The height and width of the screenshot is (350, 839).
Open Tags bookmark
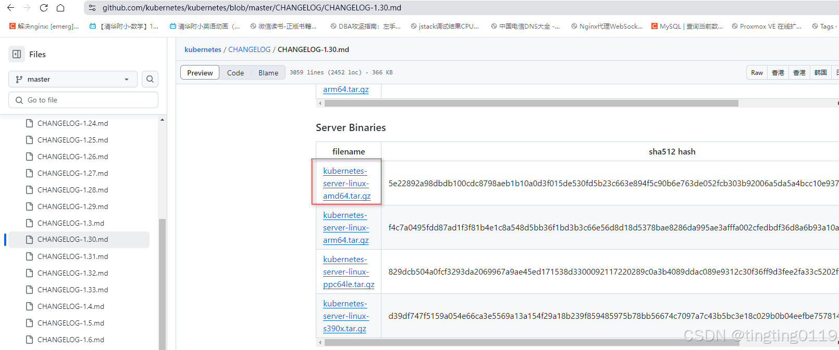coord(824,26)
